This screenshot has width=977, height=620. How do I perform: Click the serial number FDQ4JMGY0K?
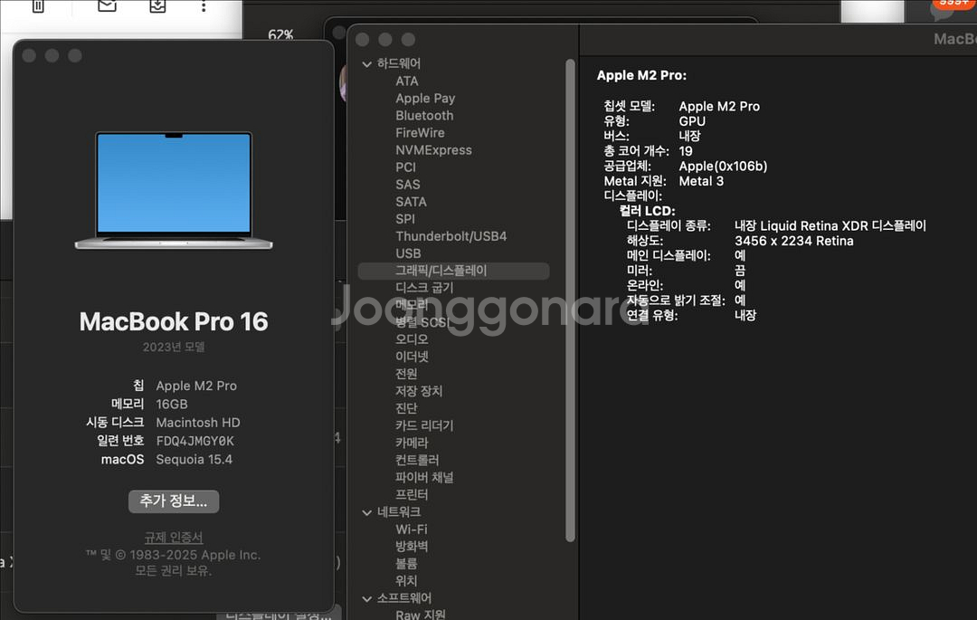click(x=195, y=441)
